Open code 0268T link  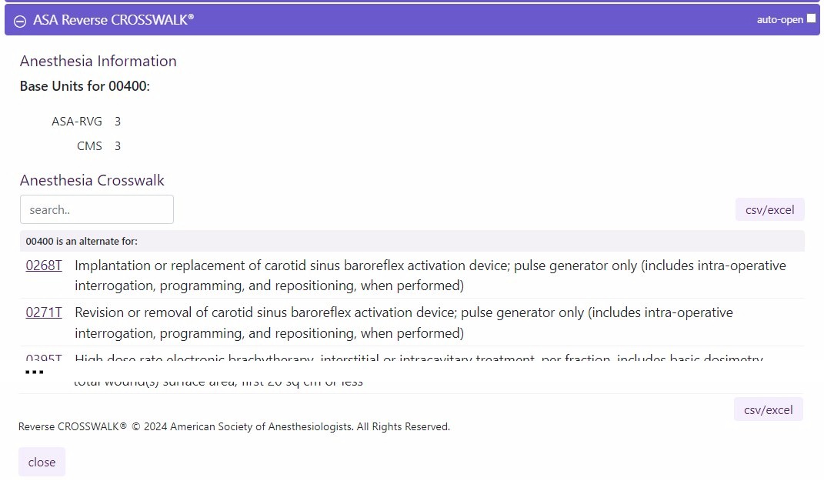[x=44, y=266]
